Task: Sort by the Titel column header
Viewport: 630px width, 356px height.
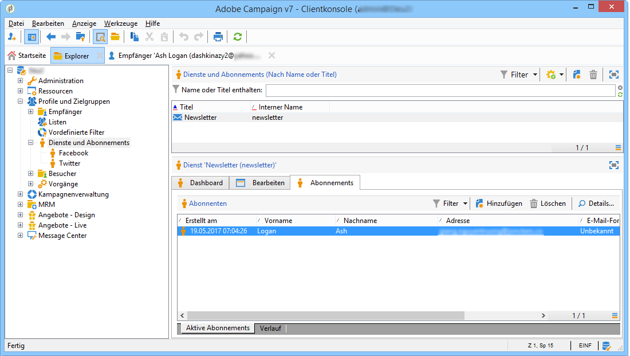Action: tap(211, 107)
